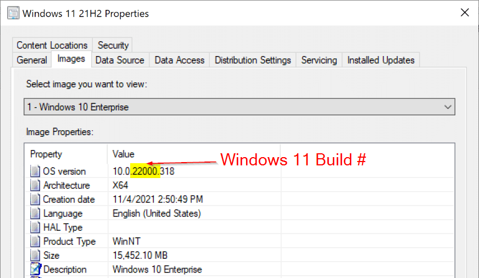Click the properties window title icon
This screenshot has width=479, height=278.
pyautogui.click(x=12, y=13)
